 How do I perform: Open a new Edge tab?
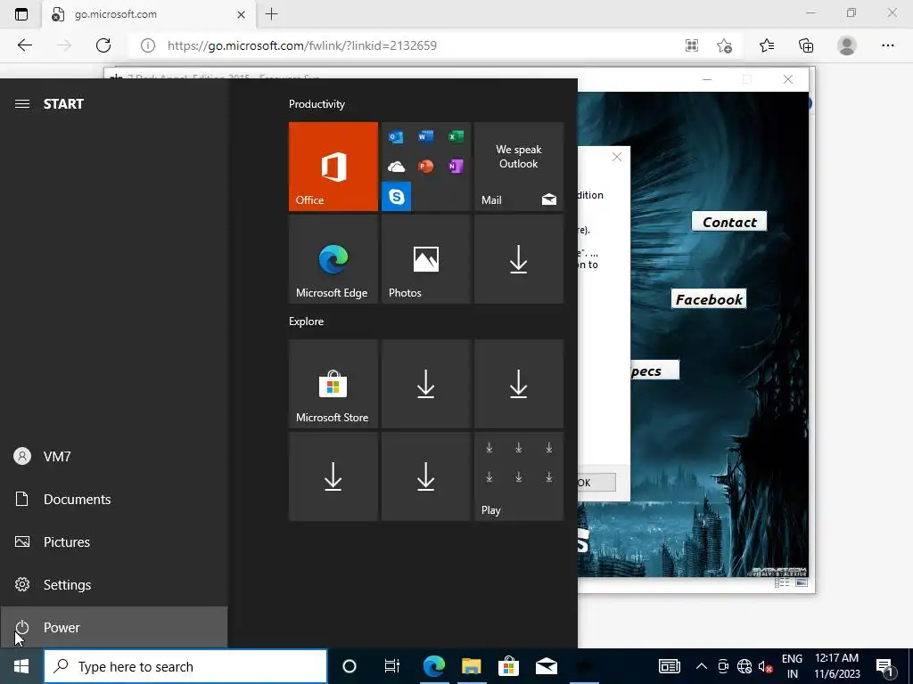[x=271, y=14]
